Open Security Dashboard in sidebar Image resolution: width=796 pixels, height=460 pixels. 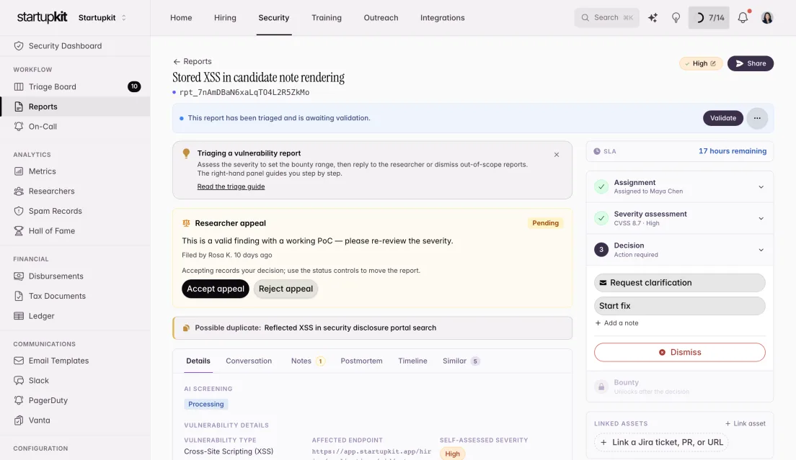coord(75,45)
